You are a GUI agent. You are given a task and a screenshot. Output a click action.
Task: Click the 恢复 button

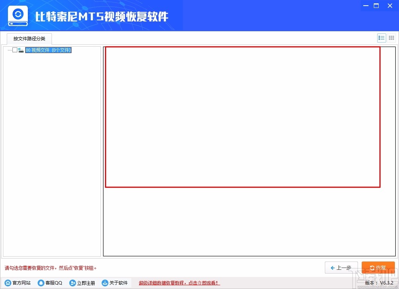click(x=378, y=267)
